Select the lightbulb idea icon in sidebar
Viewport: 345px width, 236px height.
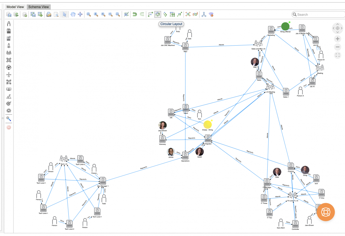pyautogui.click(x=9, y=111)
